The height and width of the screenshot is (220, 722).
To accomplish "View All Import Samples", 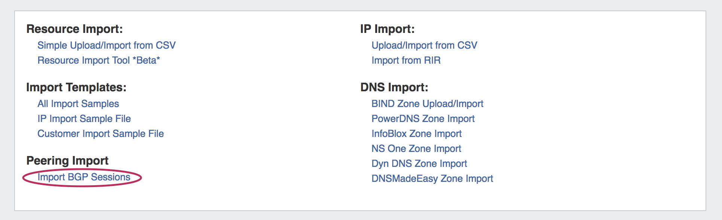I will 78,104.
